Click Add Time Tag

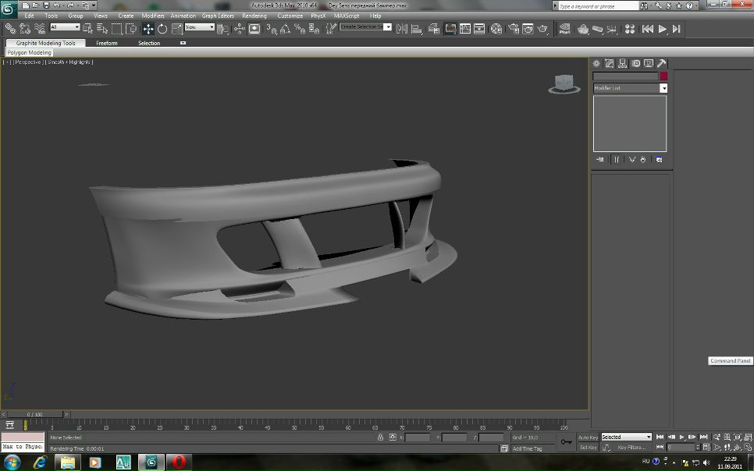point(527,449)
